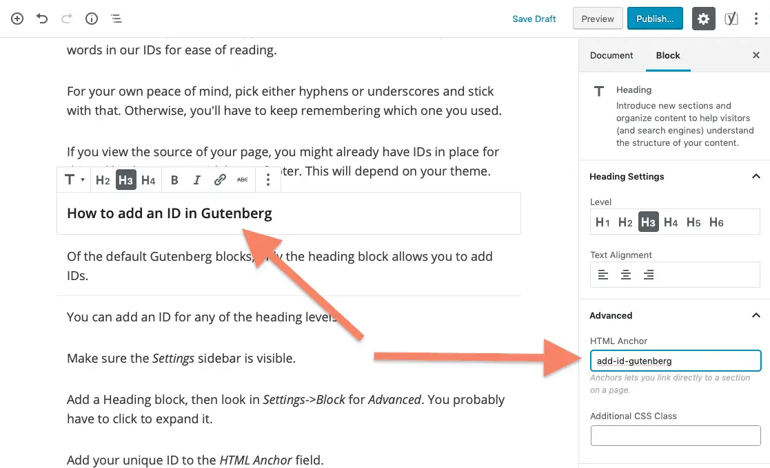Open the editor's more options menu
The height and width of the screenshot is (468, 770).
(x=756, y=19)
